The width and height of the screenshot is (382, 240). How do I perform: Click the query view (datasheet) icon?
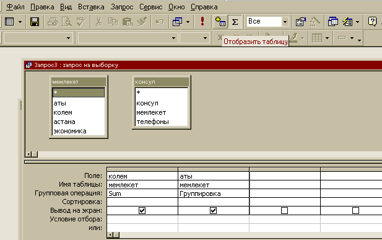pos(9,22)
